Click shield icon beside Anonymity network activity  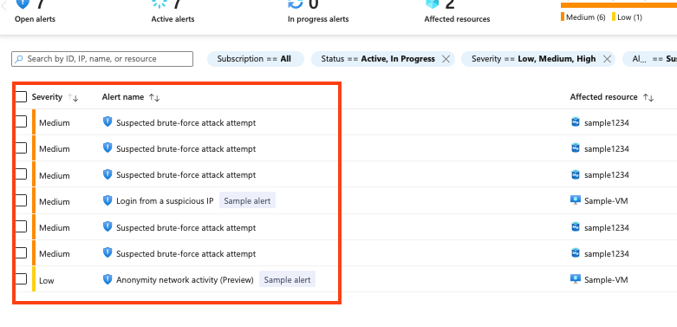107,279
